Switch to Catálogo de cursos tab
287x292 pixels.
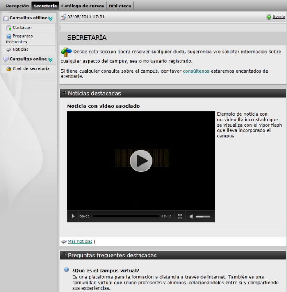[x=83, y=6]
